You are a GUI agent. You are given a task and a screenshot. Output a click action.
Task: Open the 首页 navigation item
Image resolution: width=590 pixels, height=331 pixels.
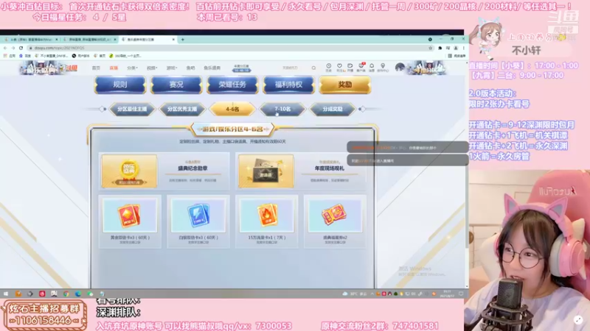point(97,68)
